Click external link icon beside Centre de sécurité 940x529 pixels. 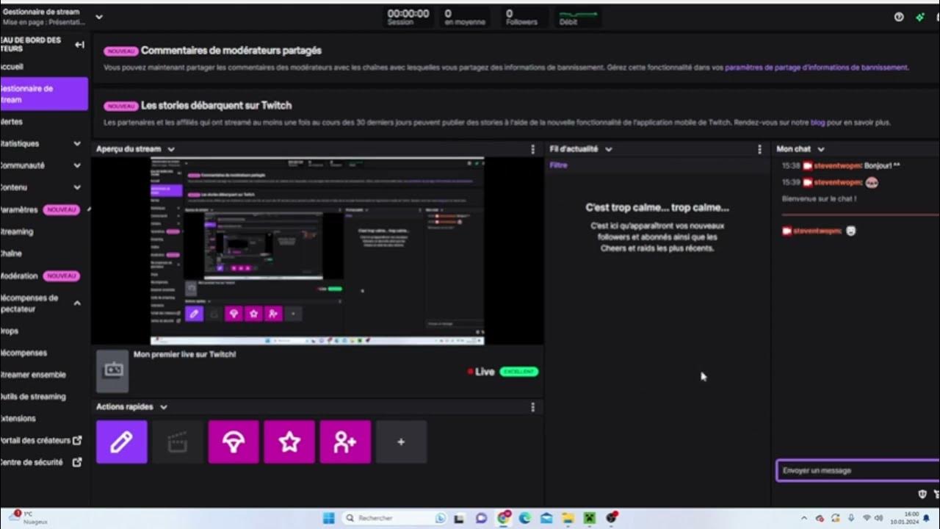coord(77,462)
